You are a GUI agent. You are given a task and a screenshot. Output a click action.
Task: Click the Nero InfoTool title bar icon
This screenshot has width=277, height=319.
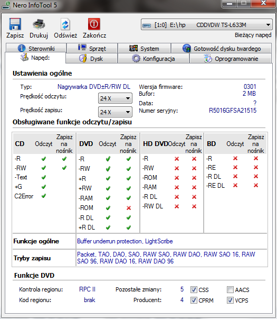click(6, 5)
